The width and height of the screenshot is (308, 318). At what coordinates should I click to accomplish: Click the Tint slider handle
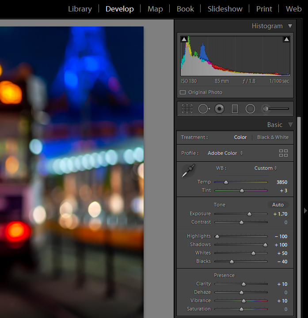click(242, 191)
